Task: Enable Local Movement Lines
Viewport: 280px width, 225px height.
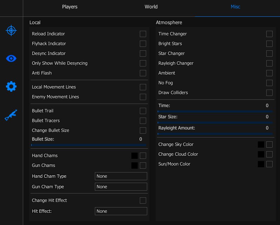Action: pos(143,87)
